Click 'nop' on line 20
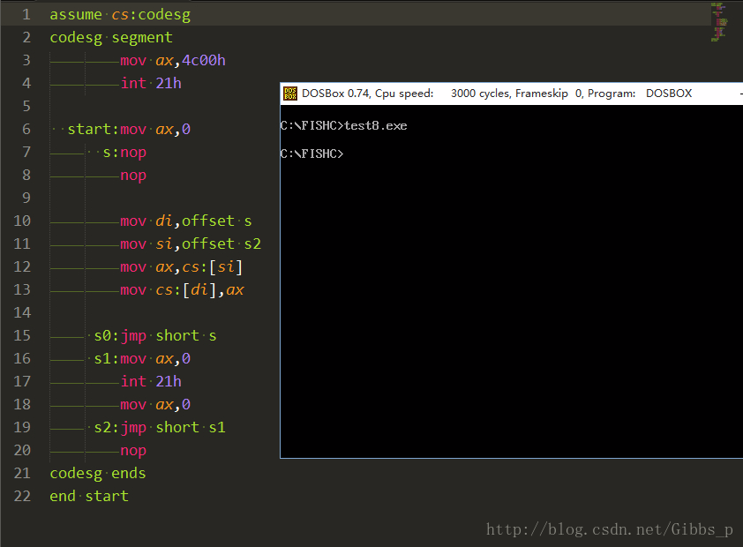The width and height of the screenshot is (743, 547). (133, 450)
